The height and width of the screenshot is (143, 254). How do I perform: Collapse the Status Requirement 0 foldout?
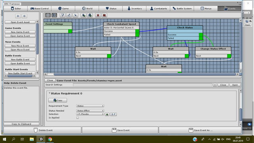[x=49, y=93]
